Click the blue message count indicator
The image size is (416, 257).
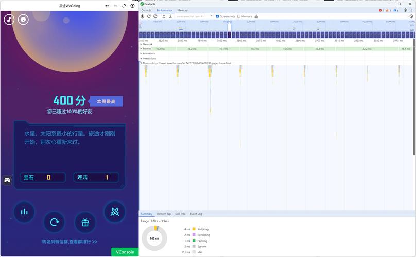396,10
